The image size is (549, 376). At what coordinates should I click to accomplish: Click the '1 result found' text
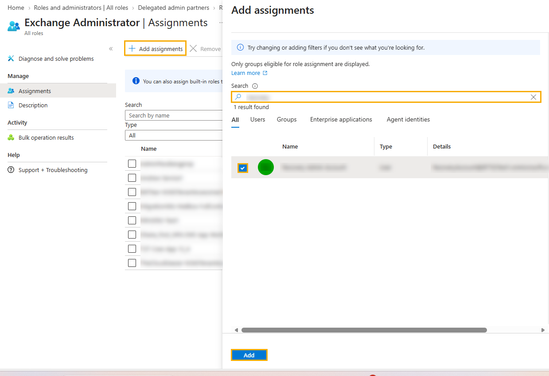pos(251,107)
